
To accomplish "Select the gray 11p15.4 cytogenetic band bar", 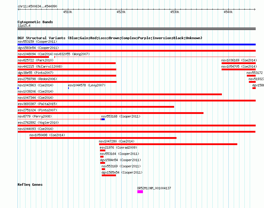I will (x=136, y=29).
